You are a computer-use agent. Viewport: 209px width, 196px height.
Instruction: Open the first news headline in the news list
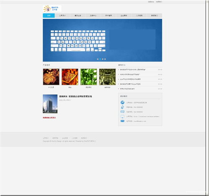click(x=133, y=70)
